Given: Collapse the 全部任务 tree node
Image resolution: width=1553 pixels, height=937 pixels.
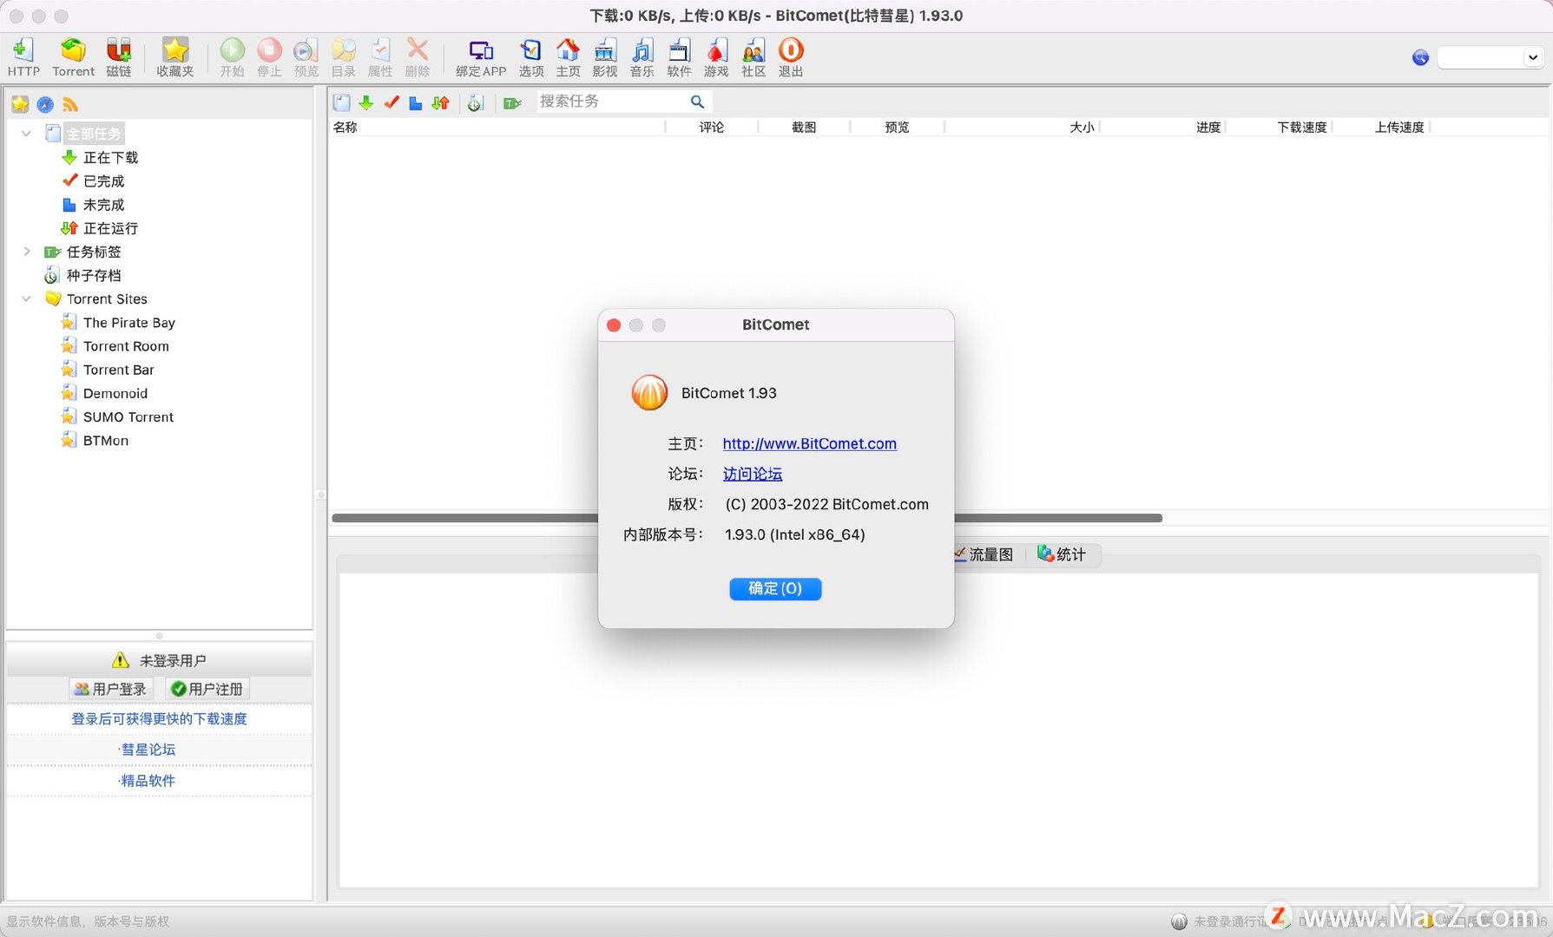Looking at the screenshot, I should click(x=27, y=134).
